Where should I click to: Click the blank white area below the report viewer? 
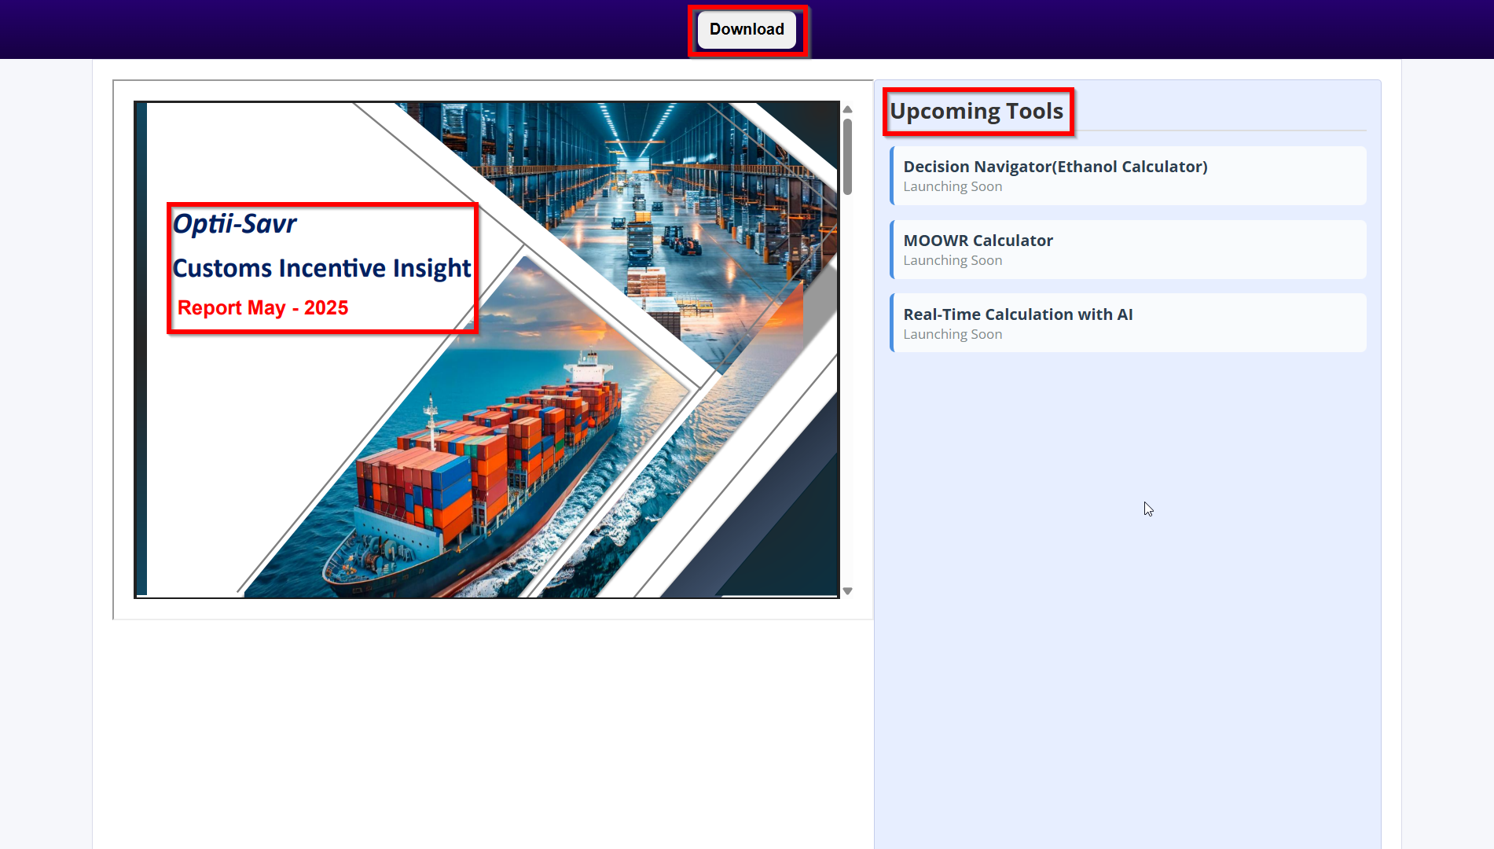click(487, 731)
